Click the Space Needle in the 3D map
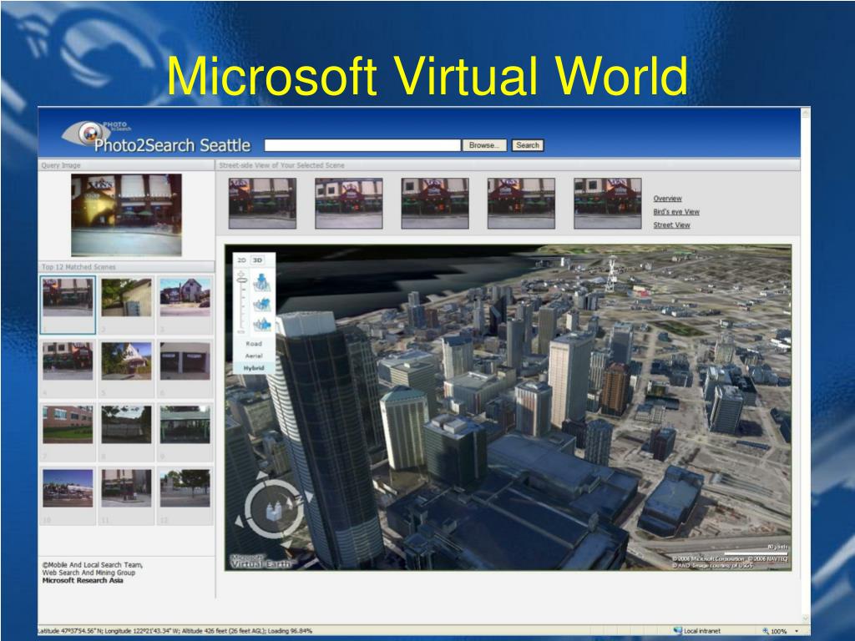The width and height of the screenshot is (855, 641). (x=612, y=273)
